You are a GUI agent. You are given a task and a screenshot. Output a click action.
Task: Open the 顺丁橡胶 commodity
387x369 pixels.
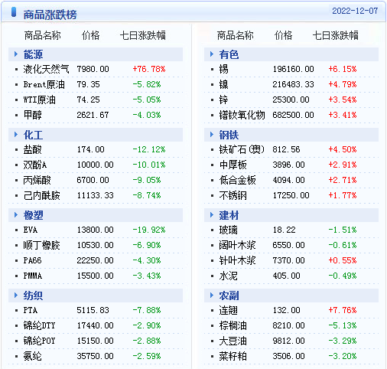click(x=41, y=245)
